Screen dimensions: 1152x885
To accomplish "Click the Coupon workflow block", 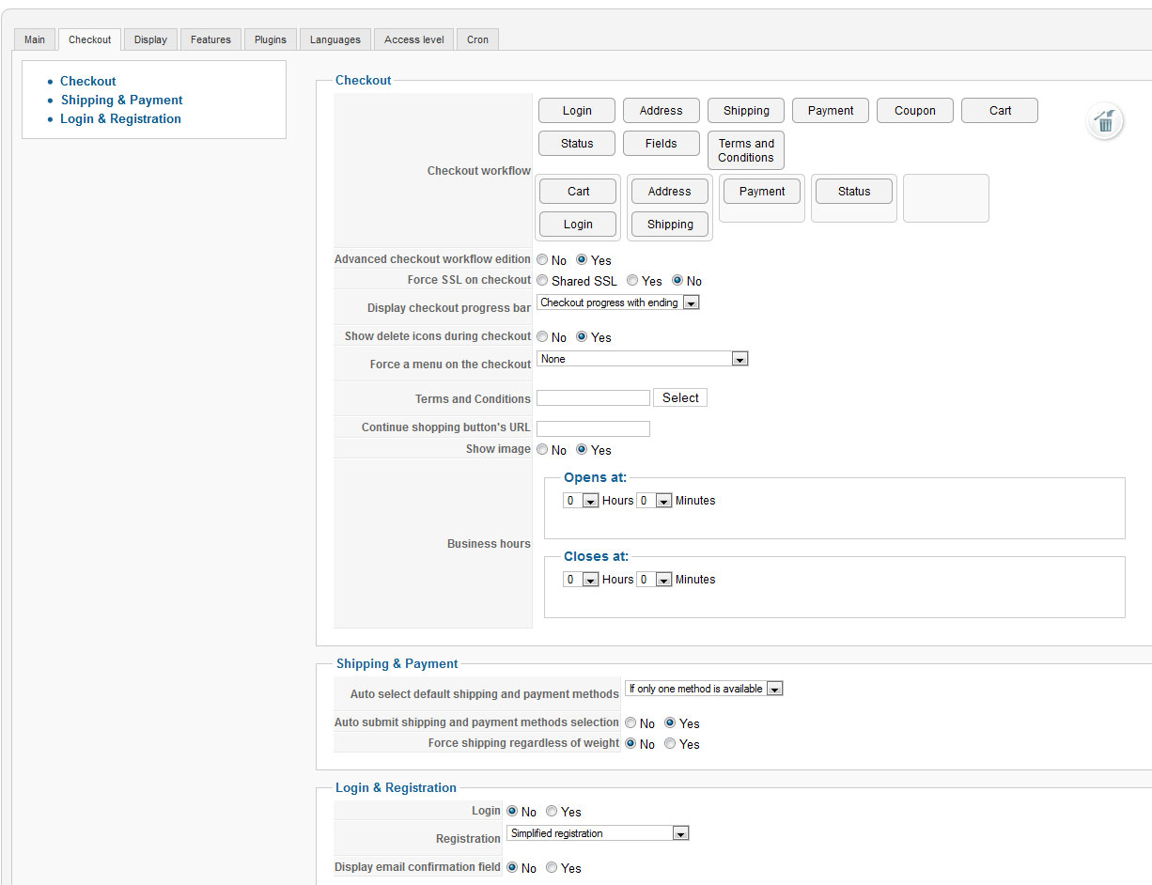I will tap(914, 111).
